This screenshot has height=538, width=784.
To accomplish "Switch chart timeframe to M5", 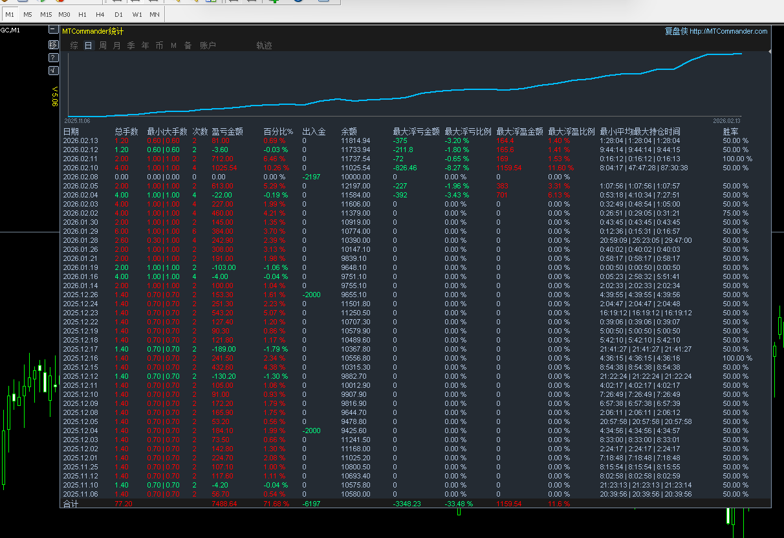I will pyautogui.click(x=28, y=14).
